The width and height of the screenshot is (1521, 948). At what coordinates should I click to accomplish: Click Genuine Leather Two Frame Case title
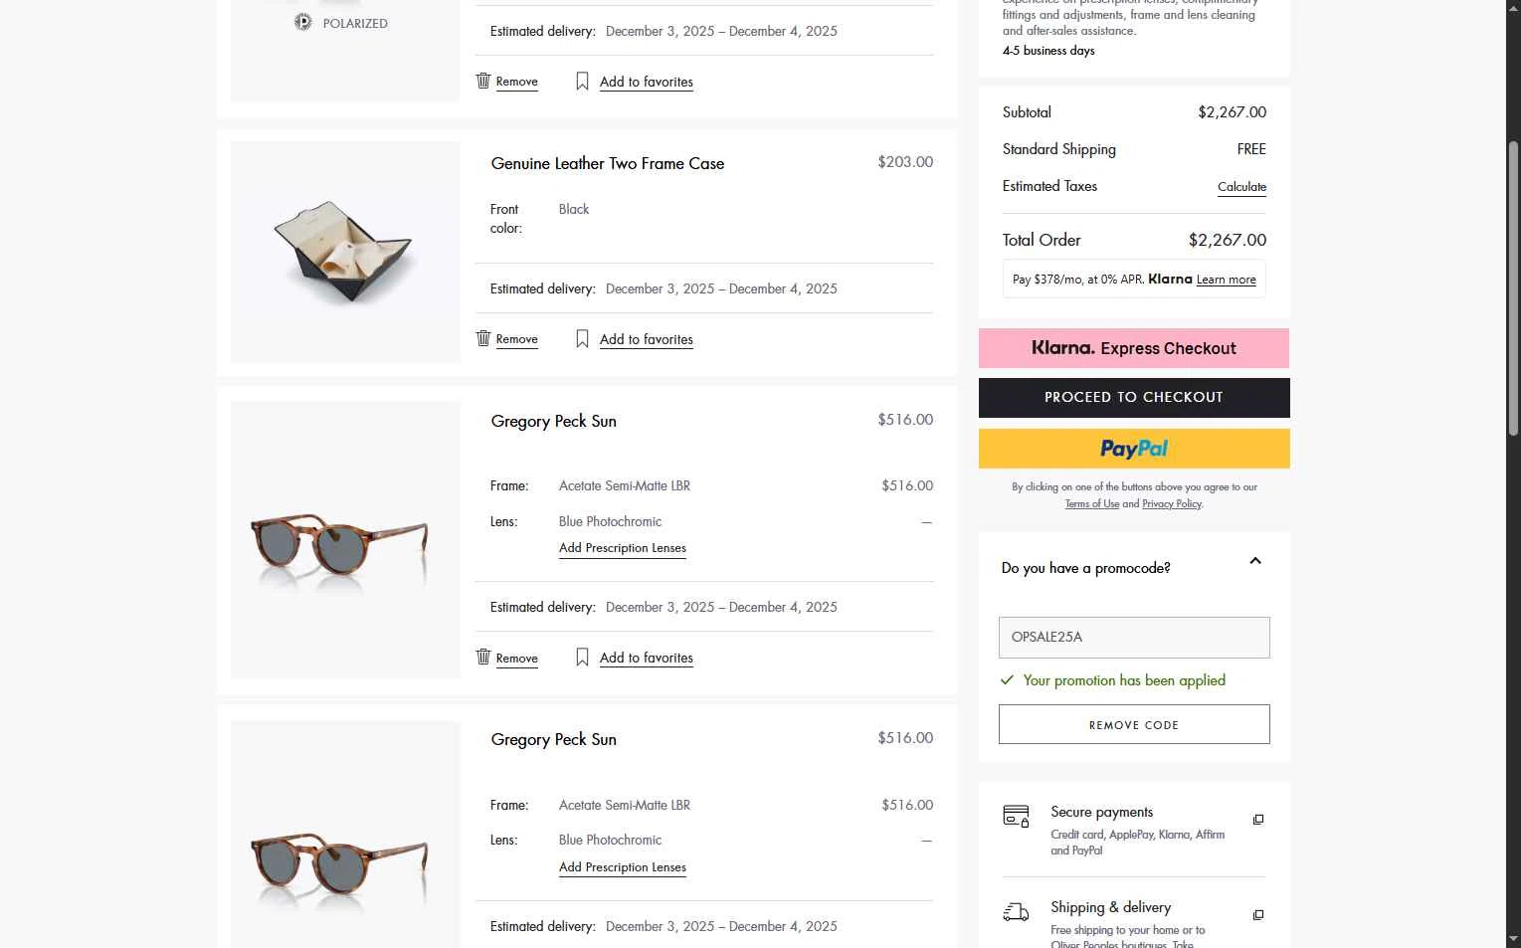(608, 164)
